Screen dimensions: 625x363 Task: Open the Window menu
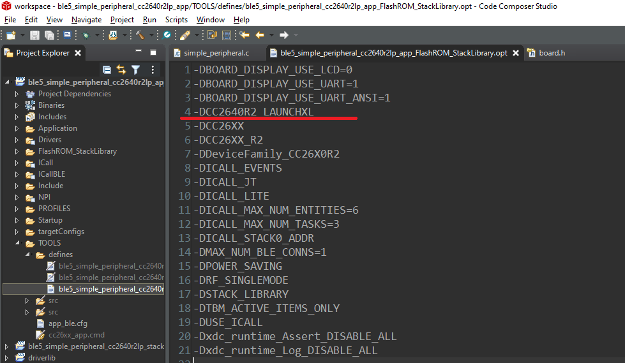tap(211, 20)
